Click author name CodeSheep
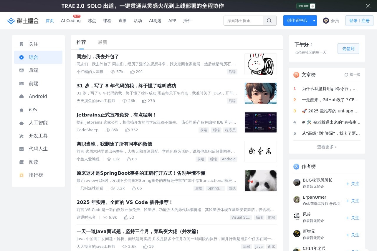 [x=87, y=130]
